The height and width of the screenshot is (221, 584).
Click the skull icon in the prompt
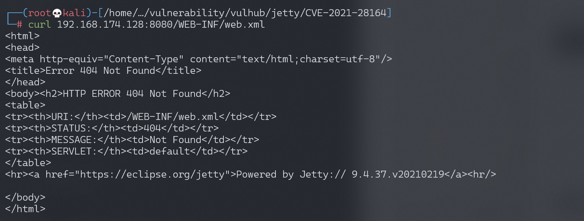[x=57, y=13]
